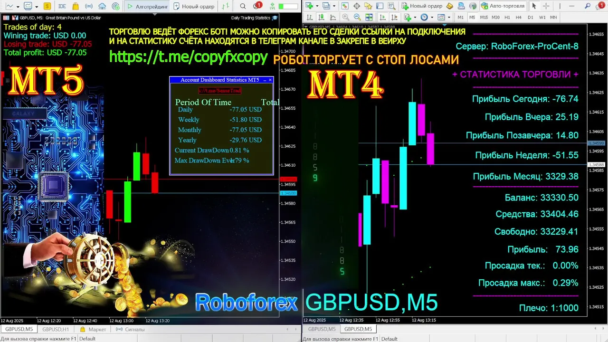Screen dimensions: 608x342
Task: Click the copy-signals icon beside the cloud in MT5
Action: [116, 6]
